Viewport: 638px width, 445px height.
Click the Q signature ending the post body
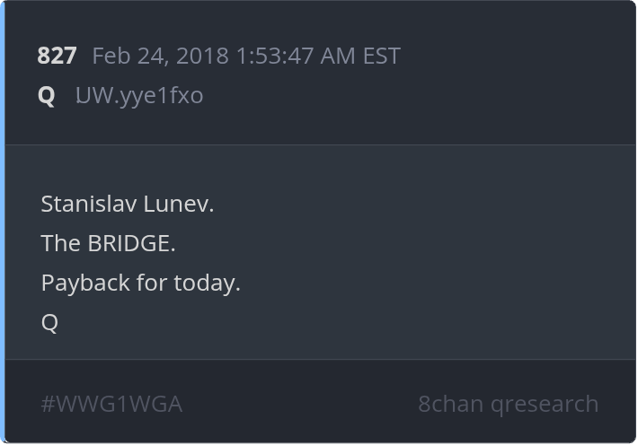[49, 323]
